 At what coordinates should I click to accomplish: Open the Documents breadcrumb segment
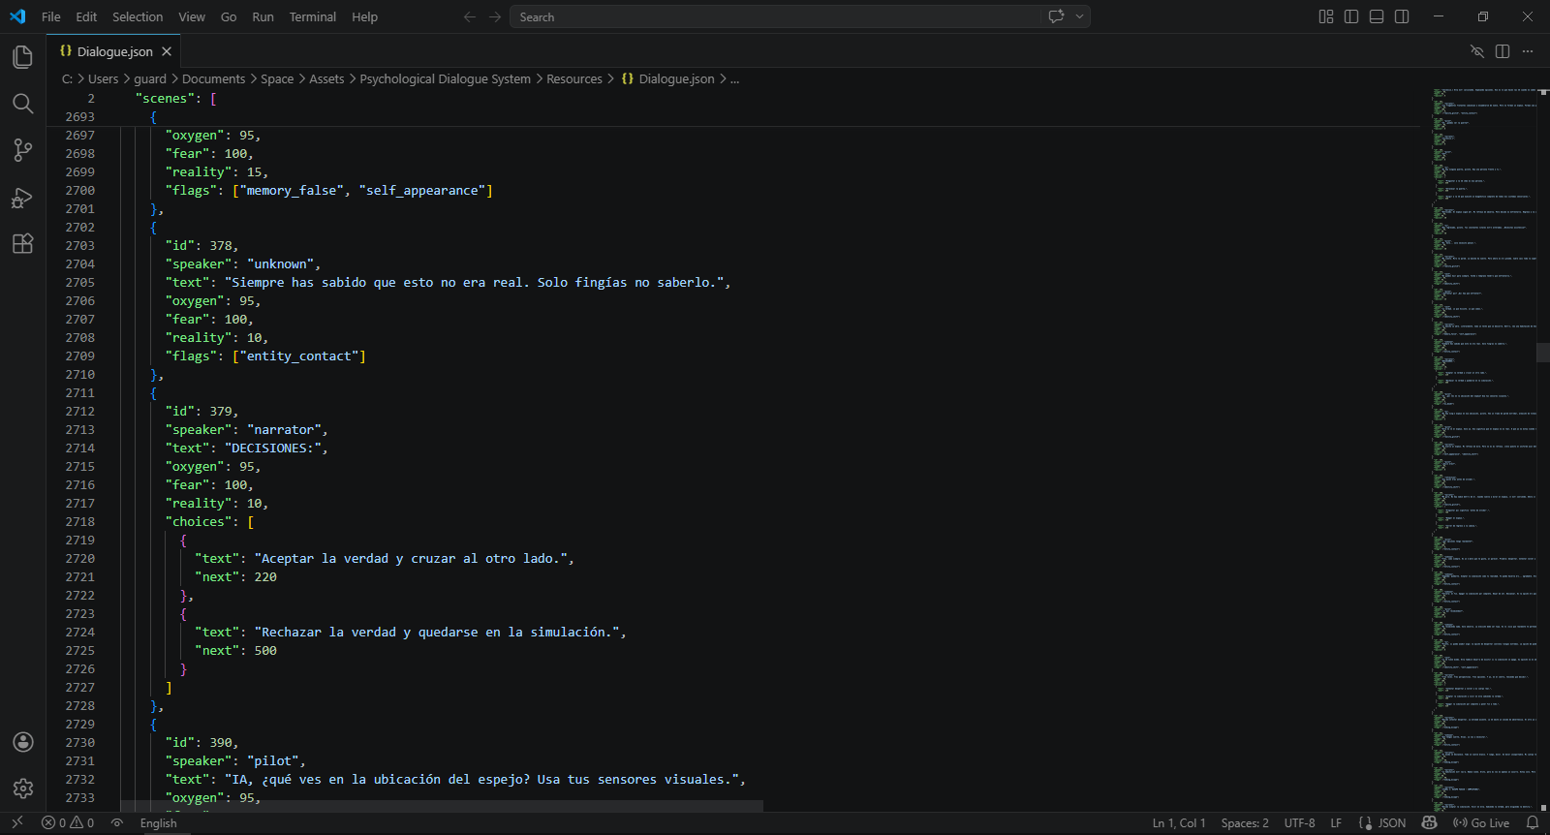coord(213,79)
